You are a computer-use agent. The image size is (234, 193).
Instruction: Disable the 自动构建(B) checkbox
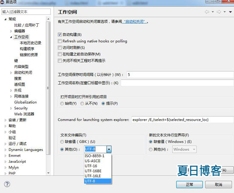click(60, 34)
